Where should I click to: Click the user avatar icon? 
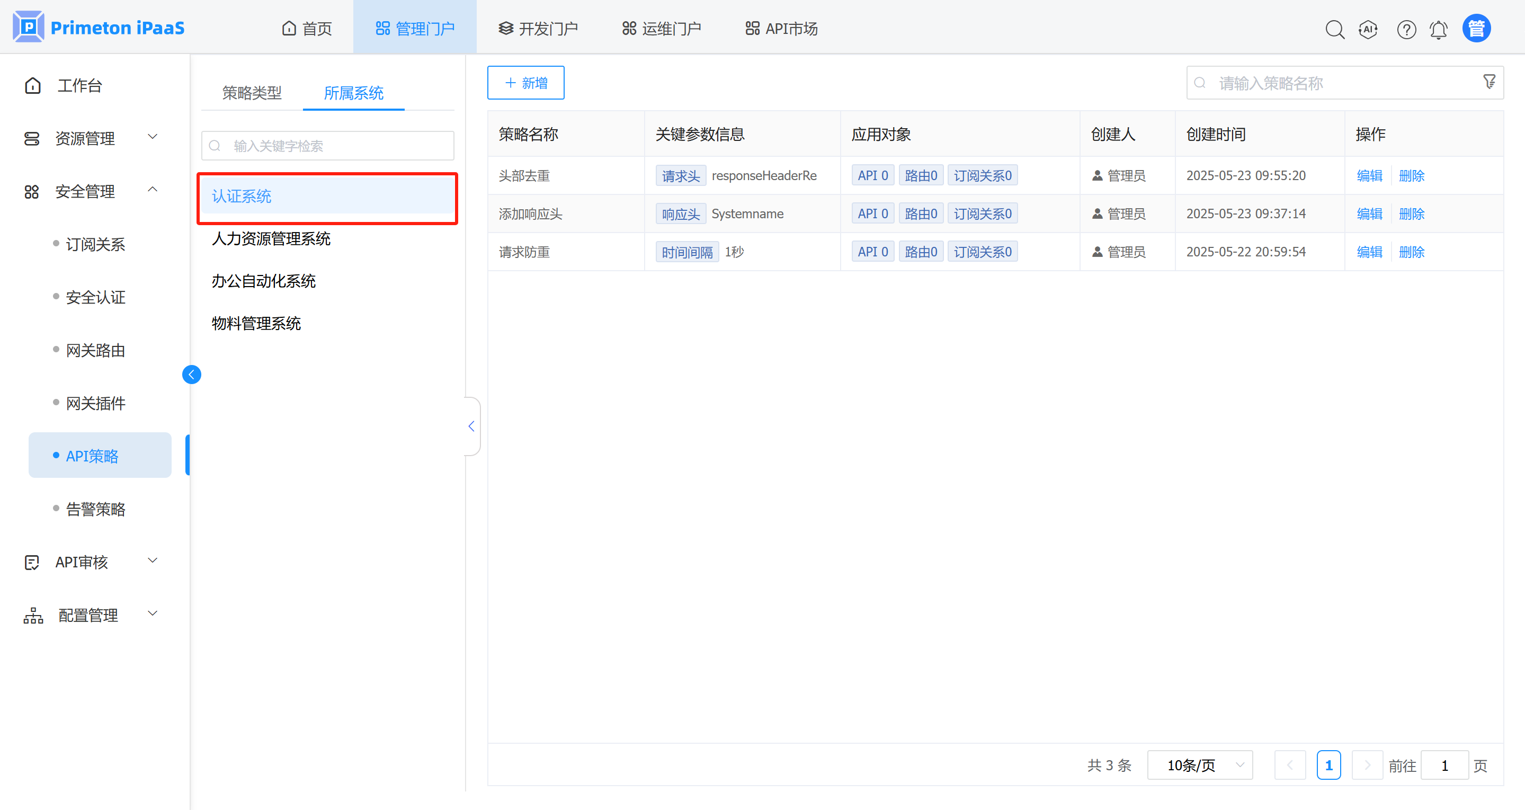tap(1476, 29)
